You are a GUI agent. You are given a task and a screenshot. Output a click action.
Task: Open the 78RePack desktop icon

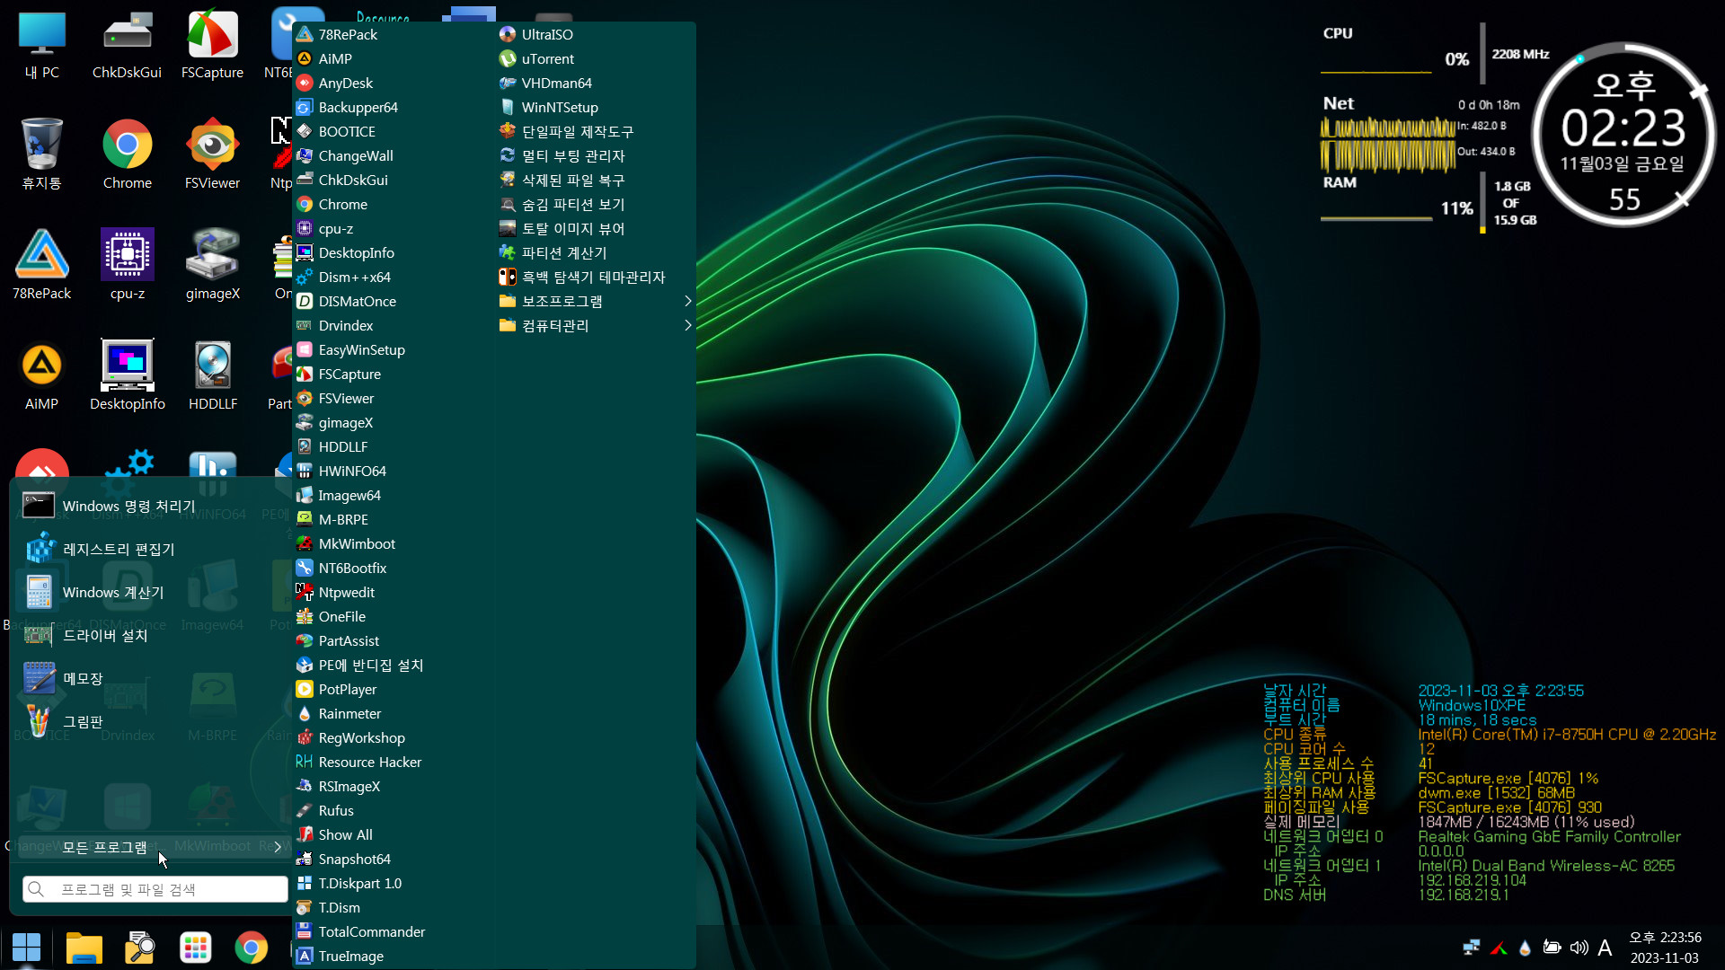[x=42, y=265]
